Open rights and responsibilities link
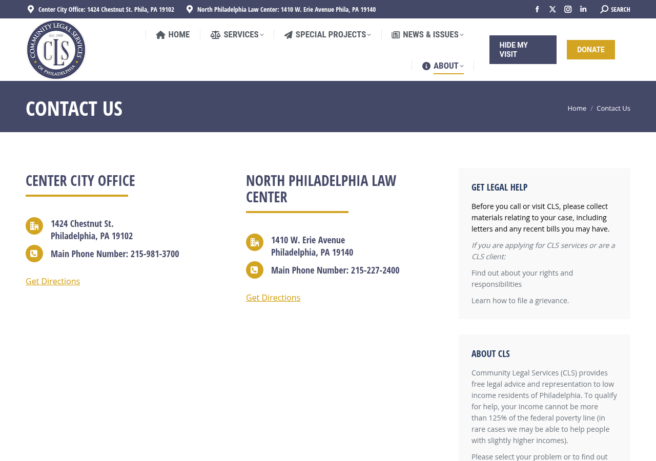The width and height of the screenshot is (656, 461). point(522,278)
